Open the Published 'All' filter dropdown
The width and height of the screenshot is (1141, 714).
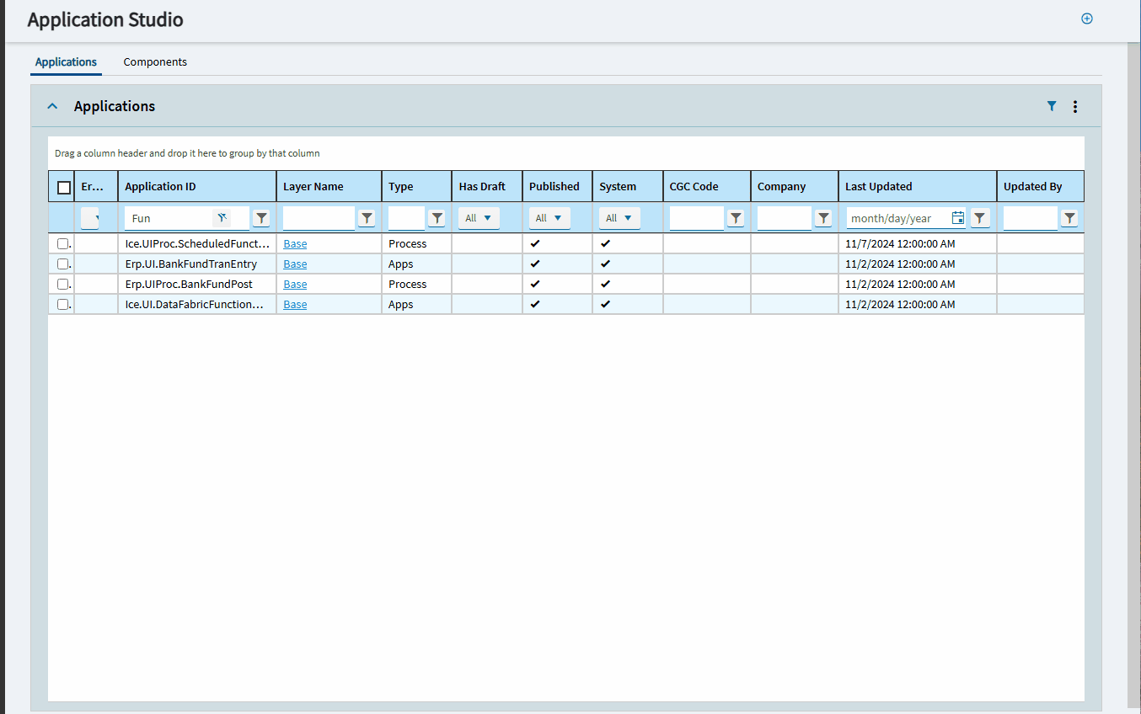coord(549,218)
